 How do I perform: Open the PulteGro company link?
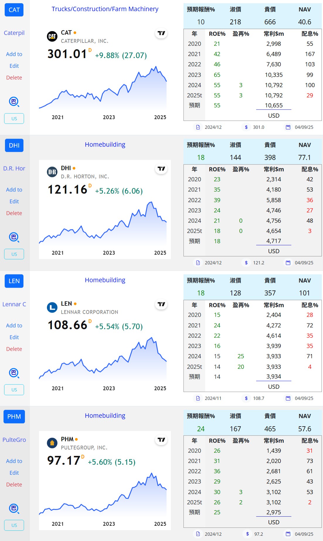pyautogui.click(x=14, y=440)
